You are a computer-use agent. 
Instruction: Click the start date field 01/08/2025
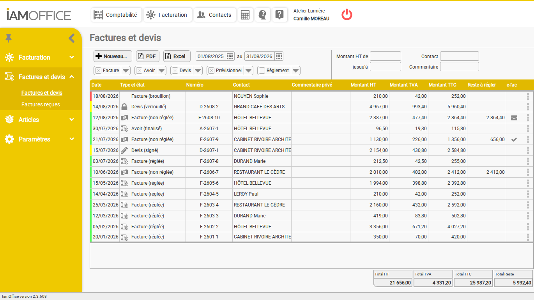[x=211, y=56]
